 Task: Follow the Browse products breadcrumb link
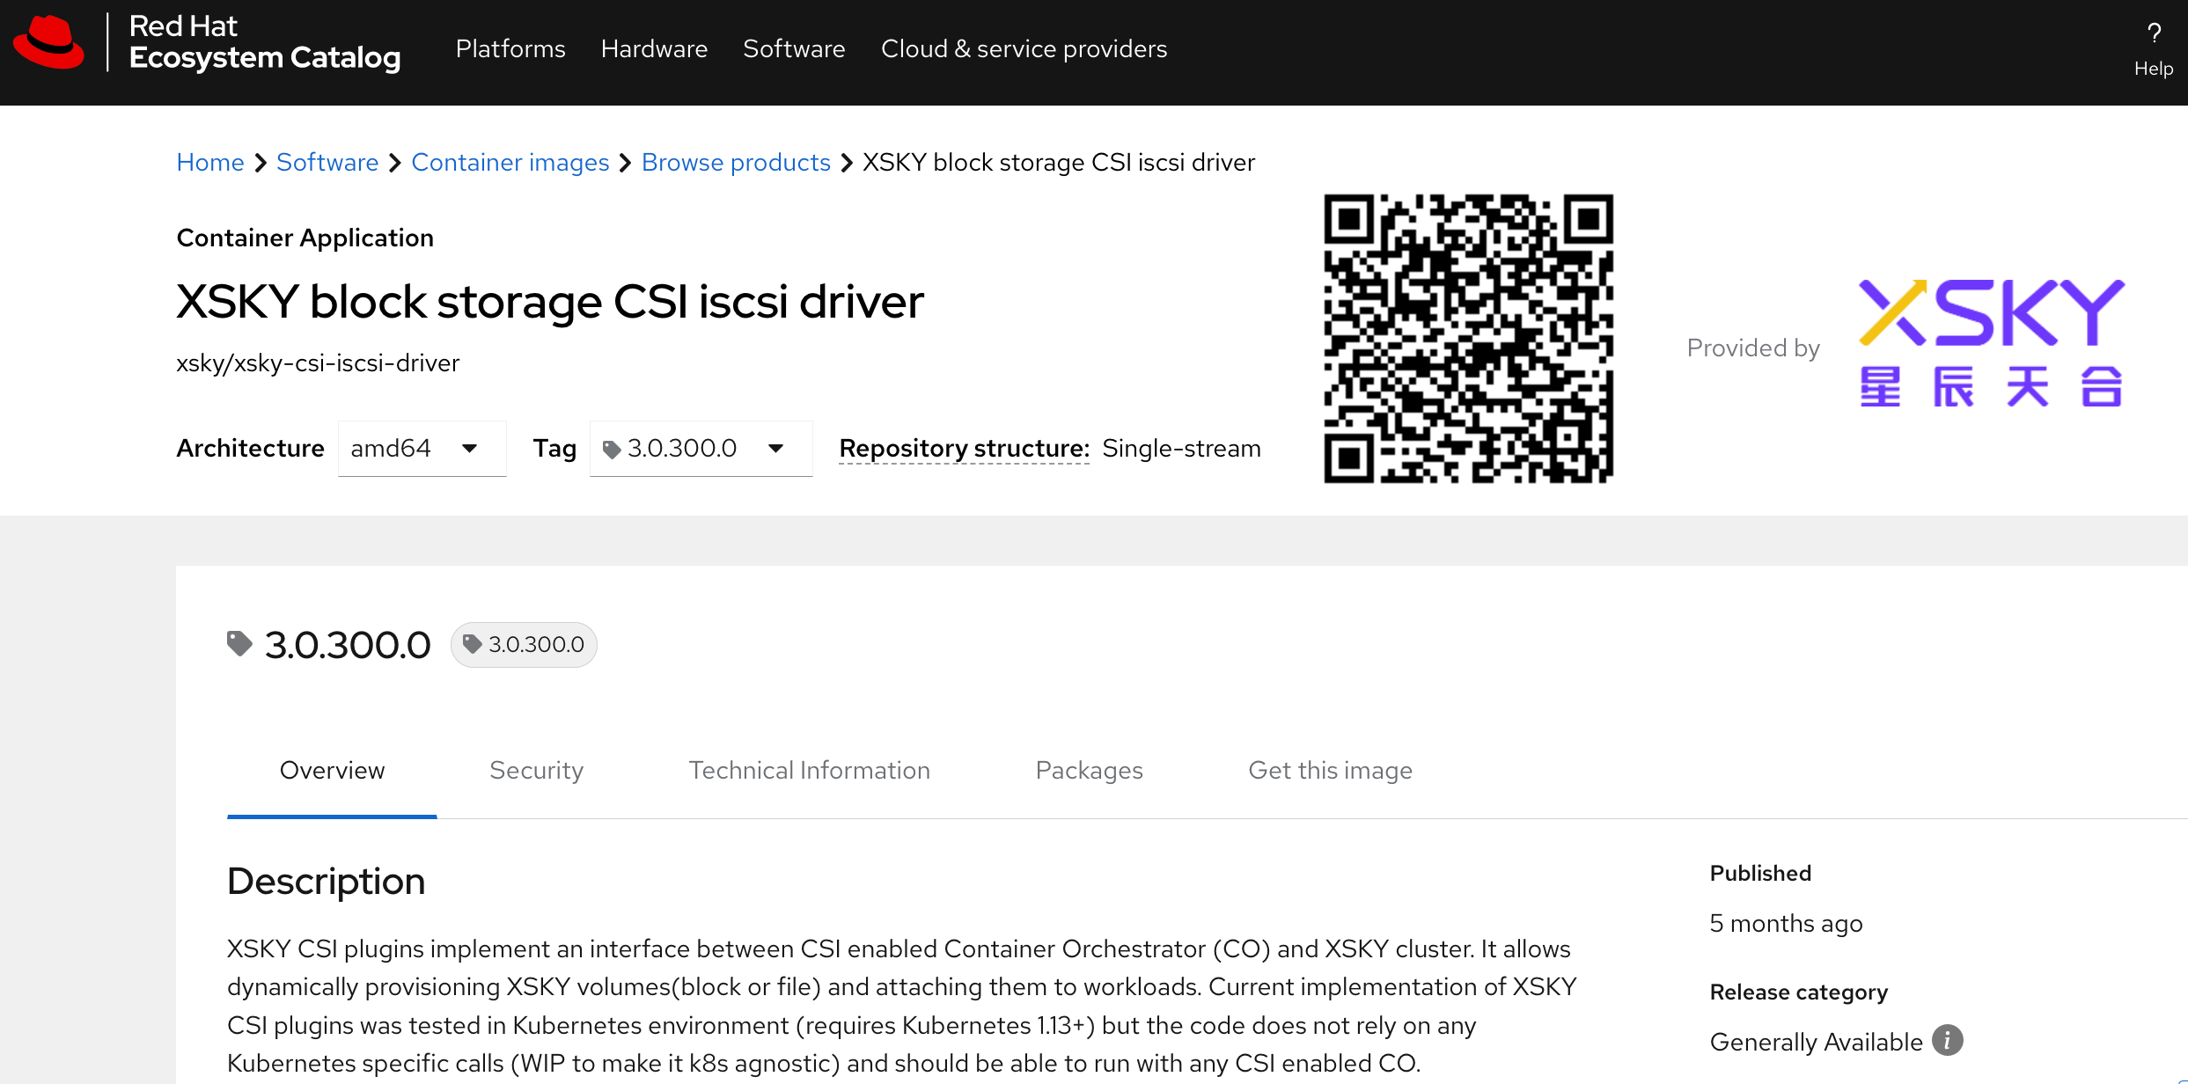pyautogui.click(x=736, y=163)
